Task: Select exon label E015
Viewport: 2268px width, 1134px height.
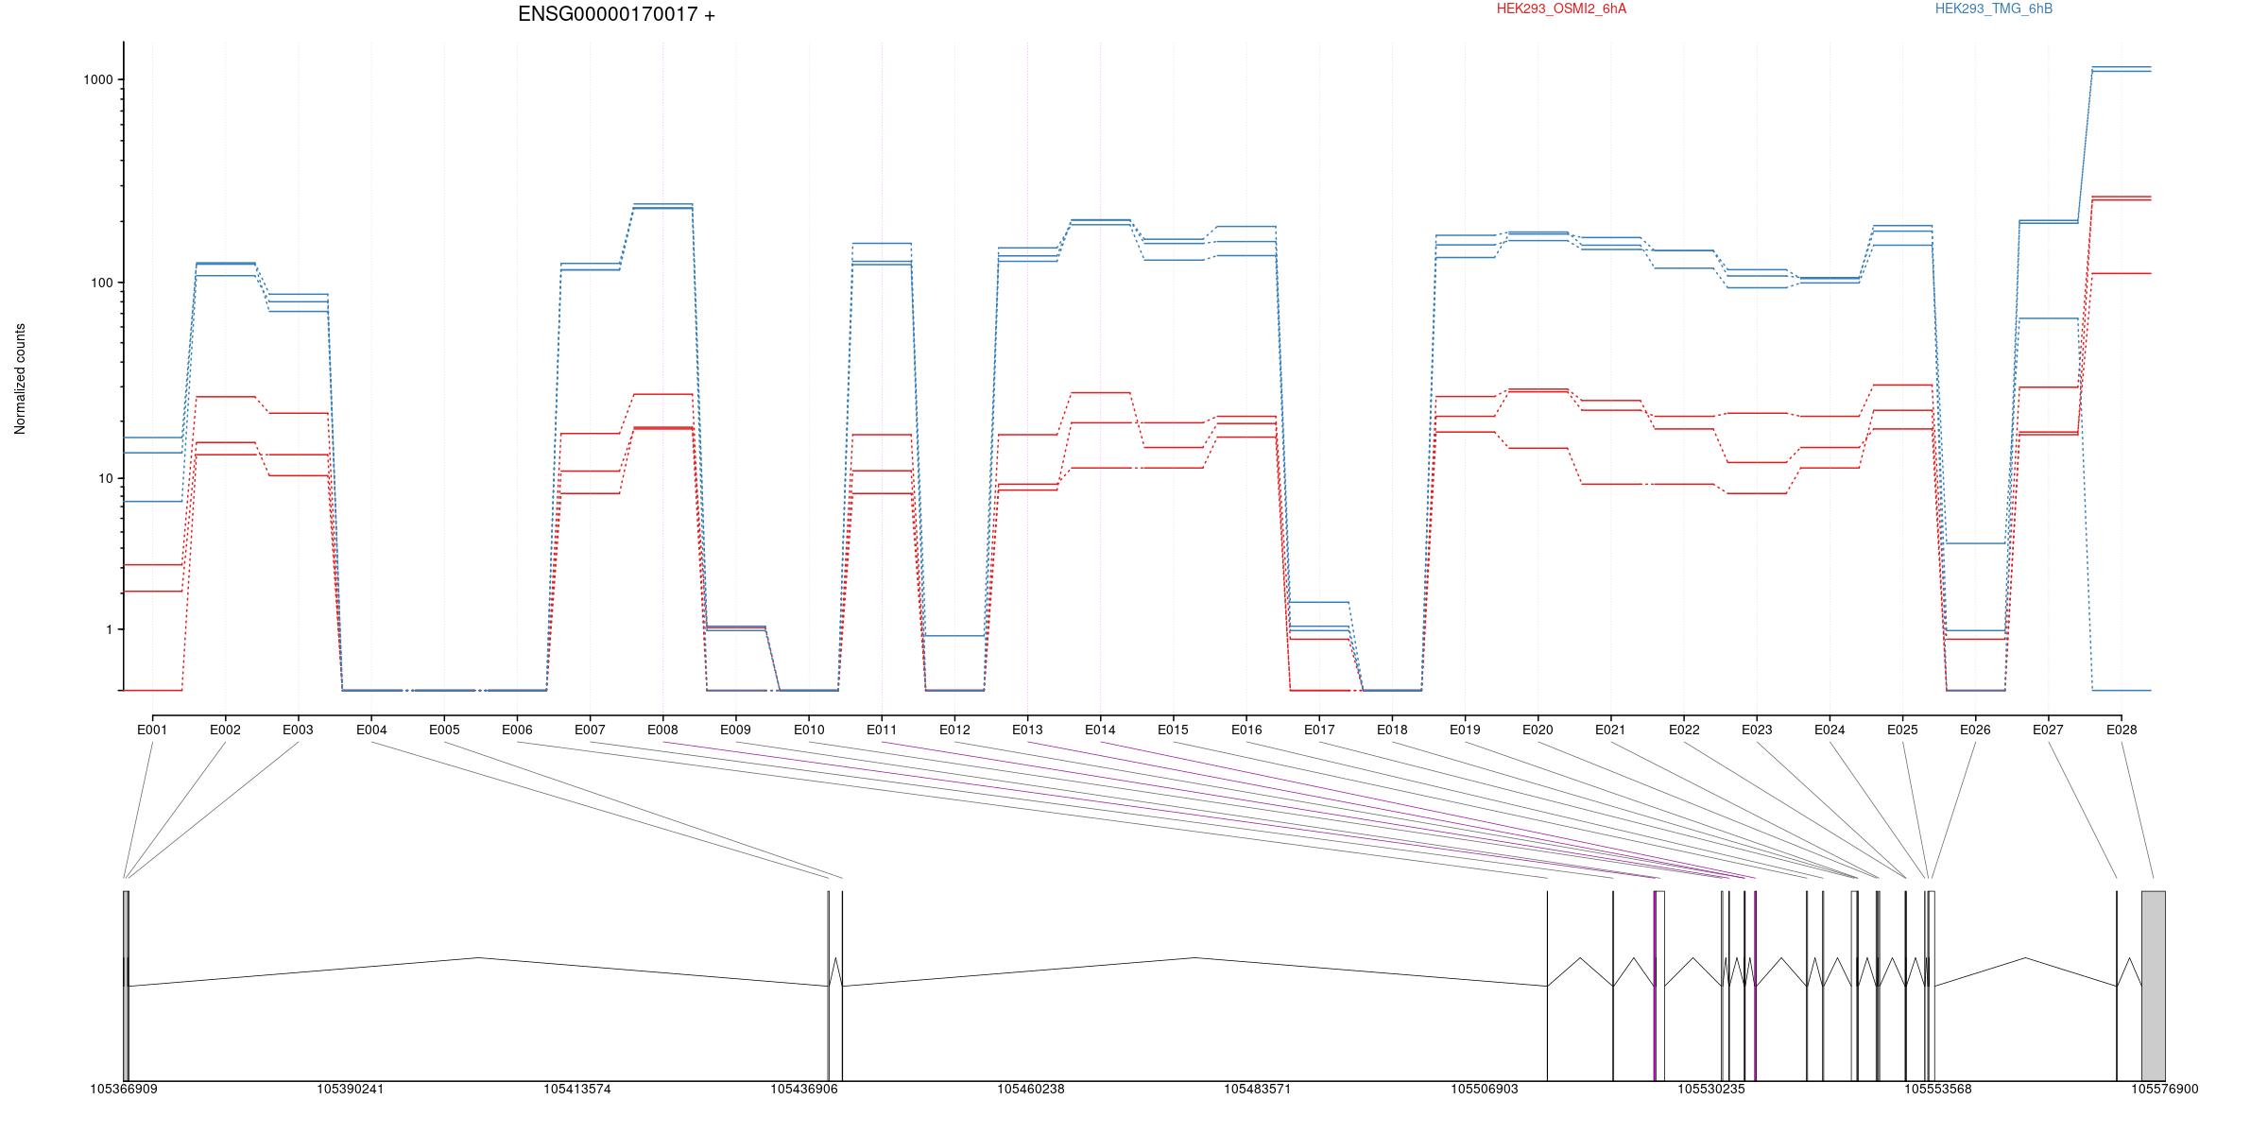Action: pos(1173,730)
